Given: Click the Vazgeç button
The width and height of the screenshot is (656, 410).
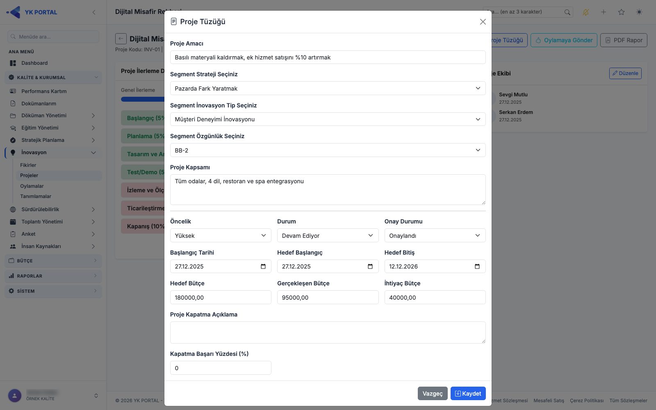Looking at the screenshot, I should (433, 394).
